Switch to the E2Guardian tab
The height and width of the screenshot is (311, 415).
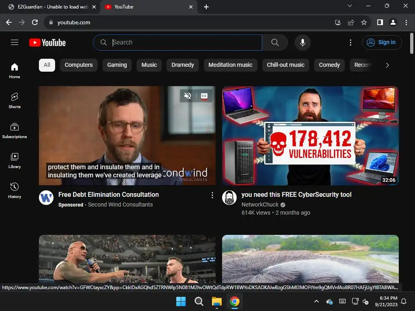50,7
